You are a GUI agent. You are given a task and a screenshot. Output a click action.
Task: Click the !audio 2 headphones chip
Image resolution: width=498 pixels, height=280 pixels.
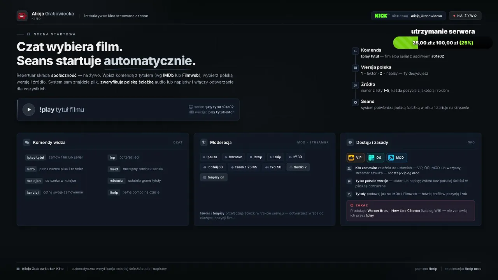[x=298, y=167]
